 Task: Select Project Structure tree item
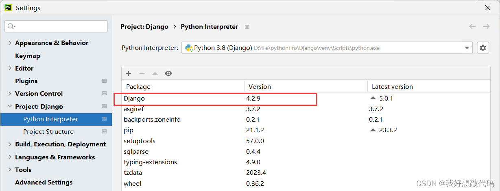click(x=48, y=132)
